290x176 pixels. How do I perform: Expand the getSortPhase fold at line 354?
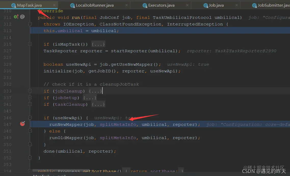[x=30, y=171]
